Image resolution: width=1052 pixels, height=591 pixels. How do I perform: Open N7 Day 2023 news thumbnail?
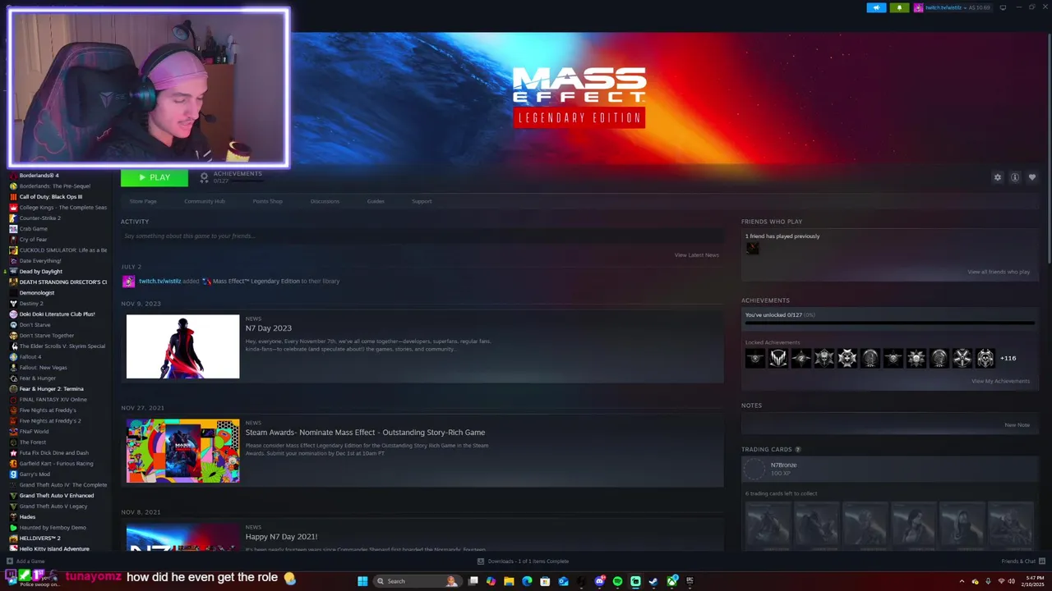(x=182, y=346)
